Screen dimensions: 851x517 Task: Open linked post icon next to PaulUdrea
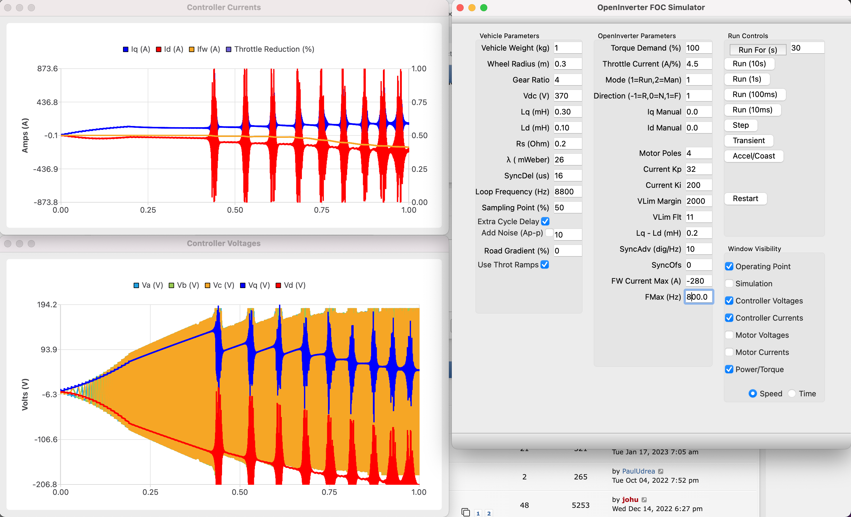[661, 471]
